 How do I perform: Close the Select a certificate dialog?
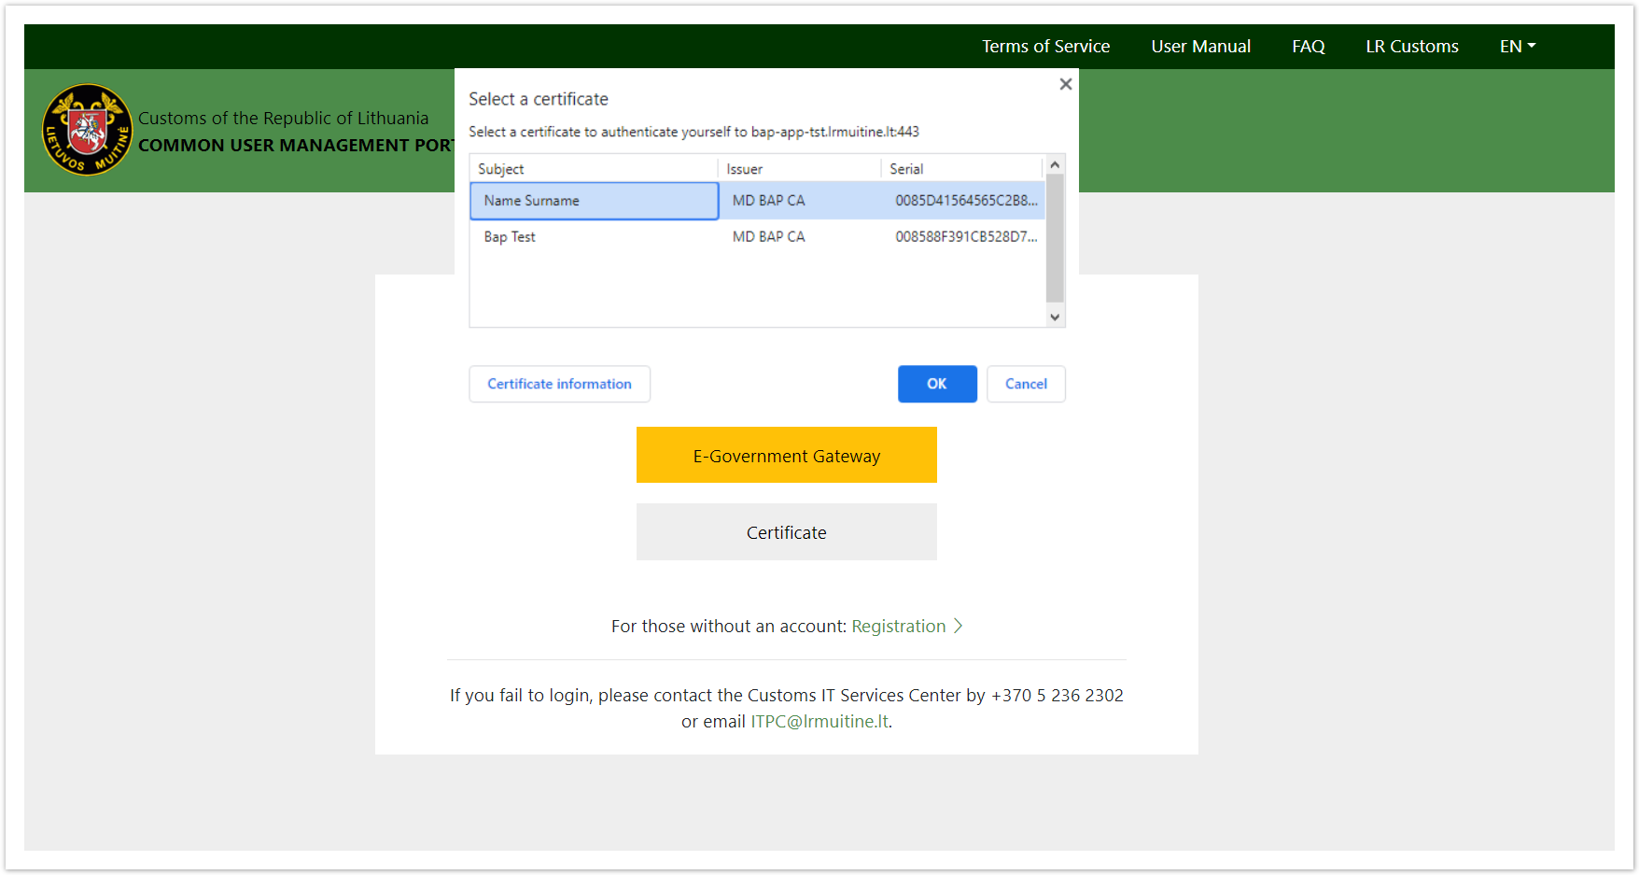[x=1066, y=84]
